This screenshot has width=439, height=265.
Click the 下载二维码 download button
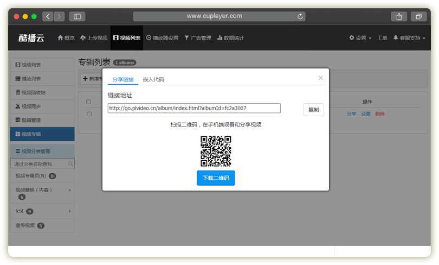[216, 178]
